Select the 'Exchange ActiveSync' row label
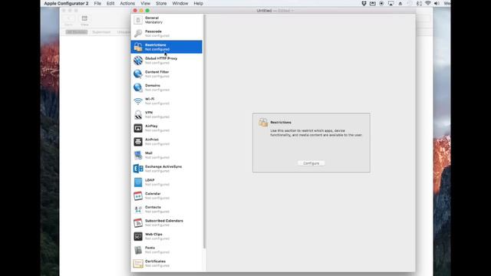The width and height of the screenshot is (491, 276). [163, 167]
